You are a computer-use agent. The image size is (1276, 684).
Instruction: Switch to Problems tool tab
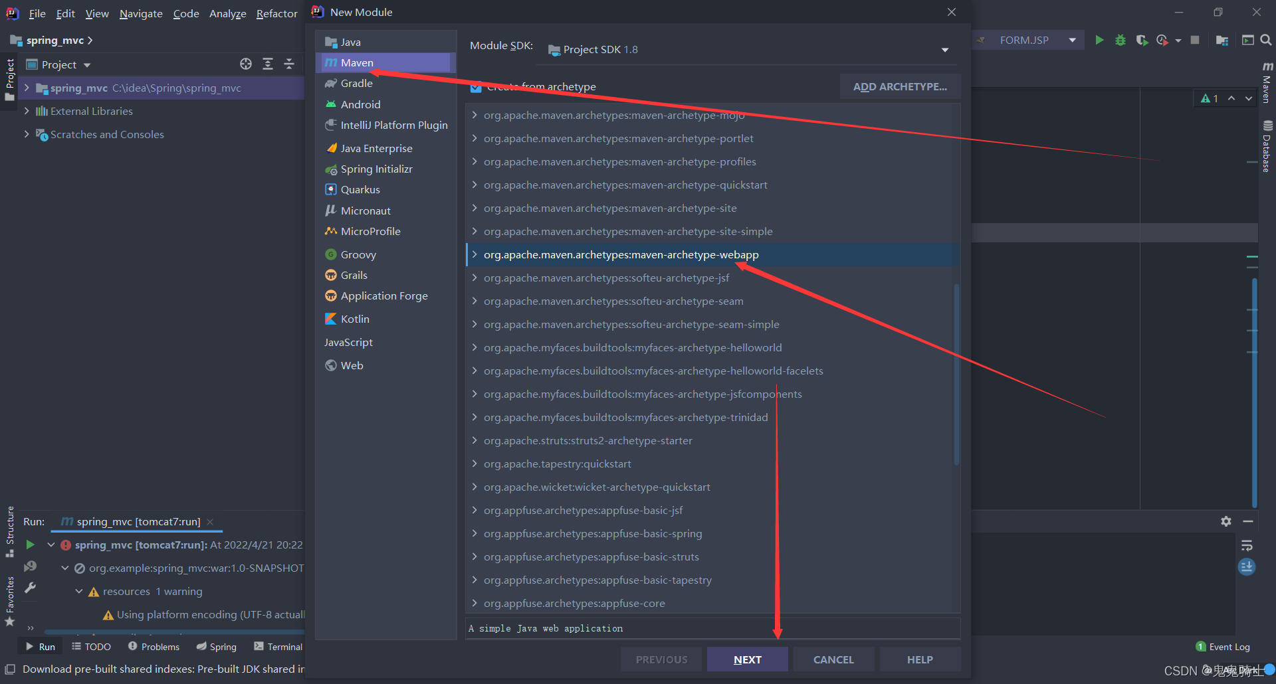tap(154, 646)
